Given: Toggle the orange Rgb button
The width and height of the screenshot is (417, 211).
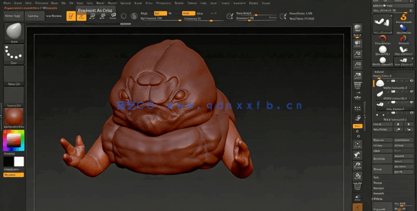Looking at the screenshot, I should click(160, 13).
